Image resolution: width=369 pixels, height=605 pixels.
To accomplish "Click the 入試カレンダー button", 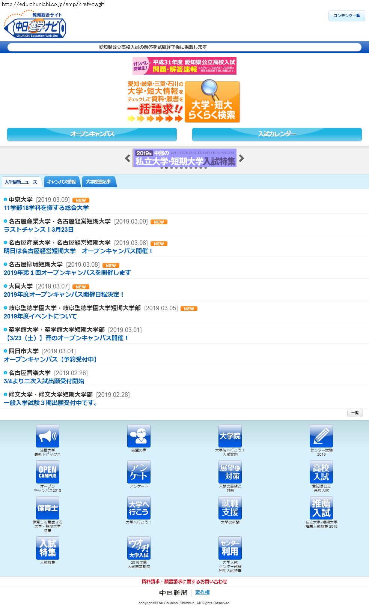I will coord(277,134).
